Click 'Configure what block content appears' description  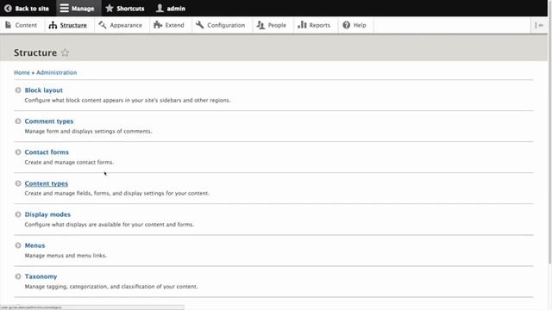pyautogui.click(x=128, y=100)
